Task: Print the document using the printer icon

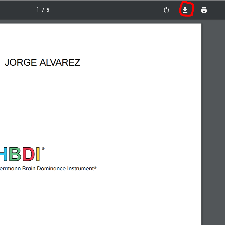Action: click(204, 10)
